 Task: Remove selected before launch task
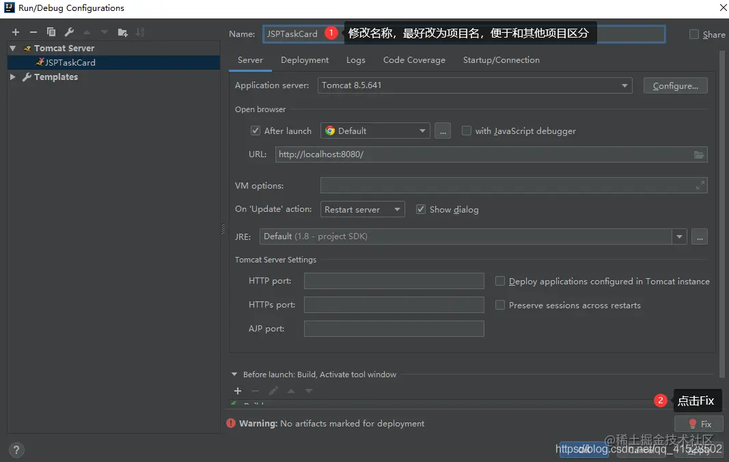(256, 391)
